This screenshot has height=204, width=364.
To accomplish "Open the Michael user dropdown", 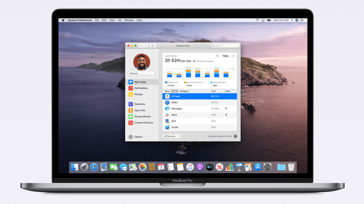I will (143, 73).
